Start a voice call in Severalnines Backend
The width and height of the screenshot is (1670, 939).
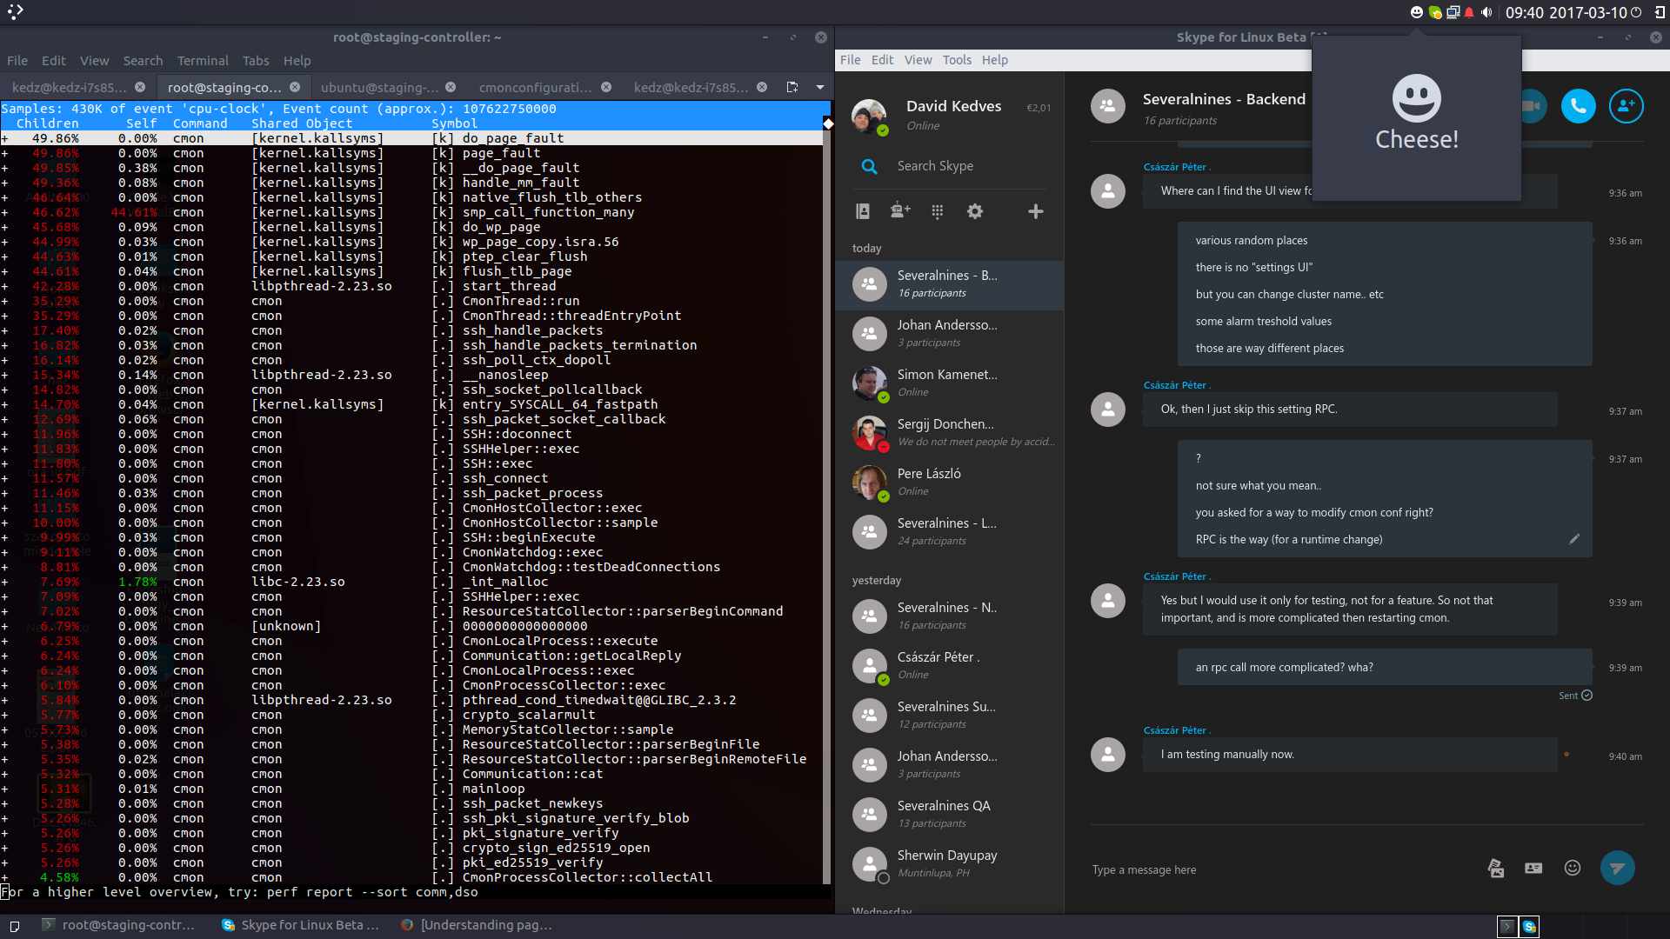click(x=1578, y=106)
